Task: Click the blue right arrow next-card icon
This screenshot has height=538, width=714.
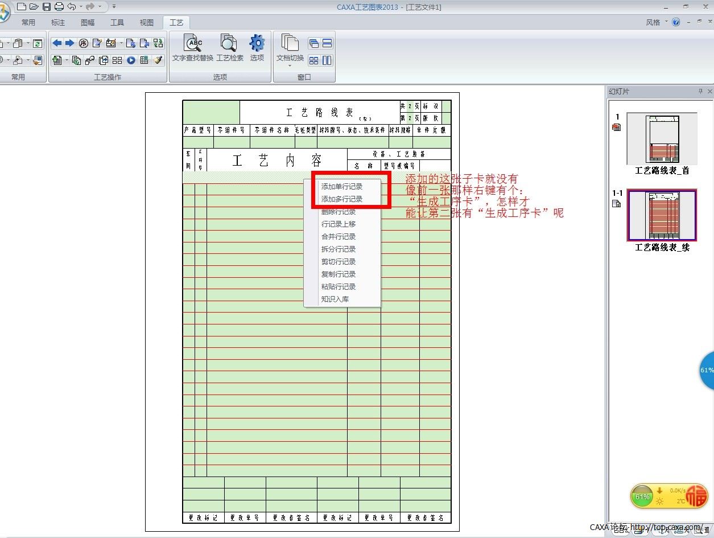Action: tap(69, 43)
